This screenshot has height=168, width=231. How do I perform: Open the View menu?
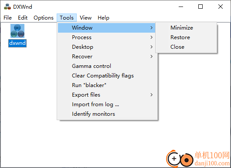pyautogui.click(x=85, y=18)
